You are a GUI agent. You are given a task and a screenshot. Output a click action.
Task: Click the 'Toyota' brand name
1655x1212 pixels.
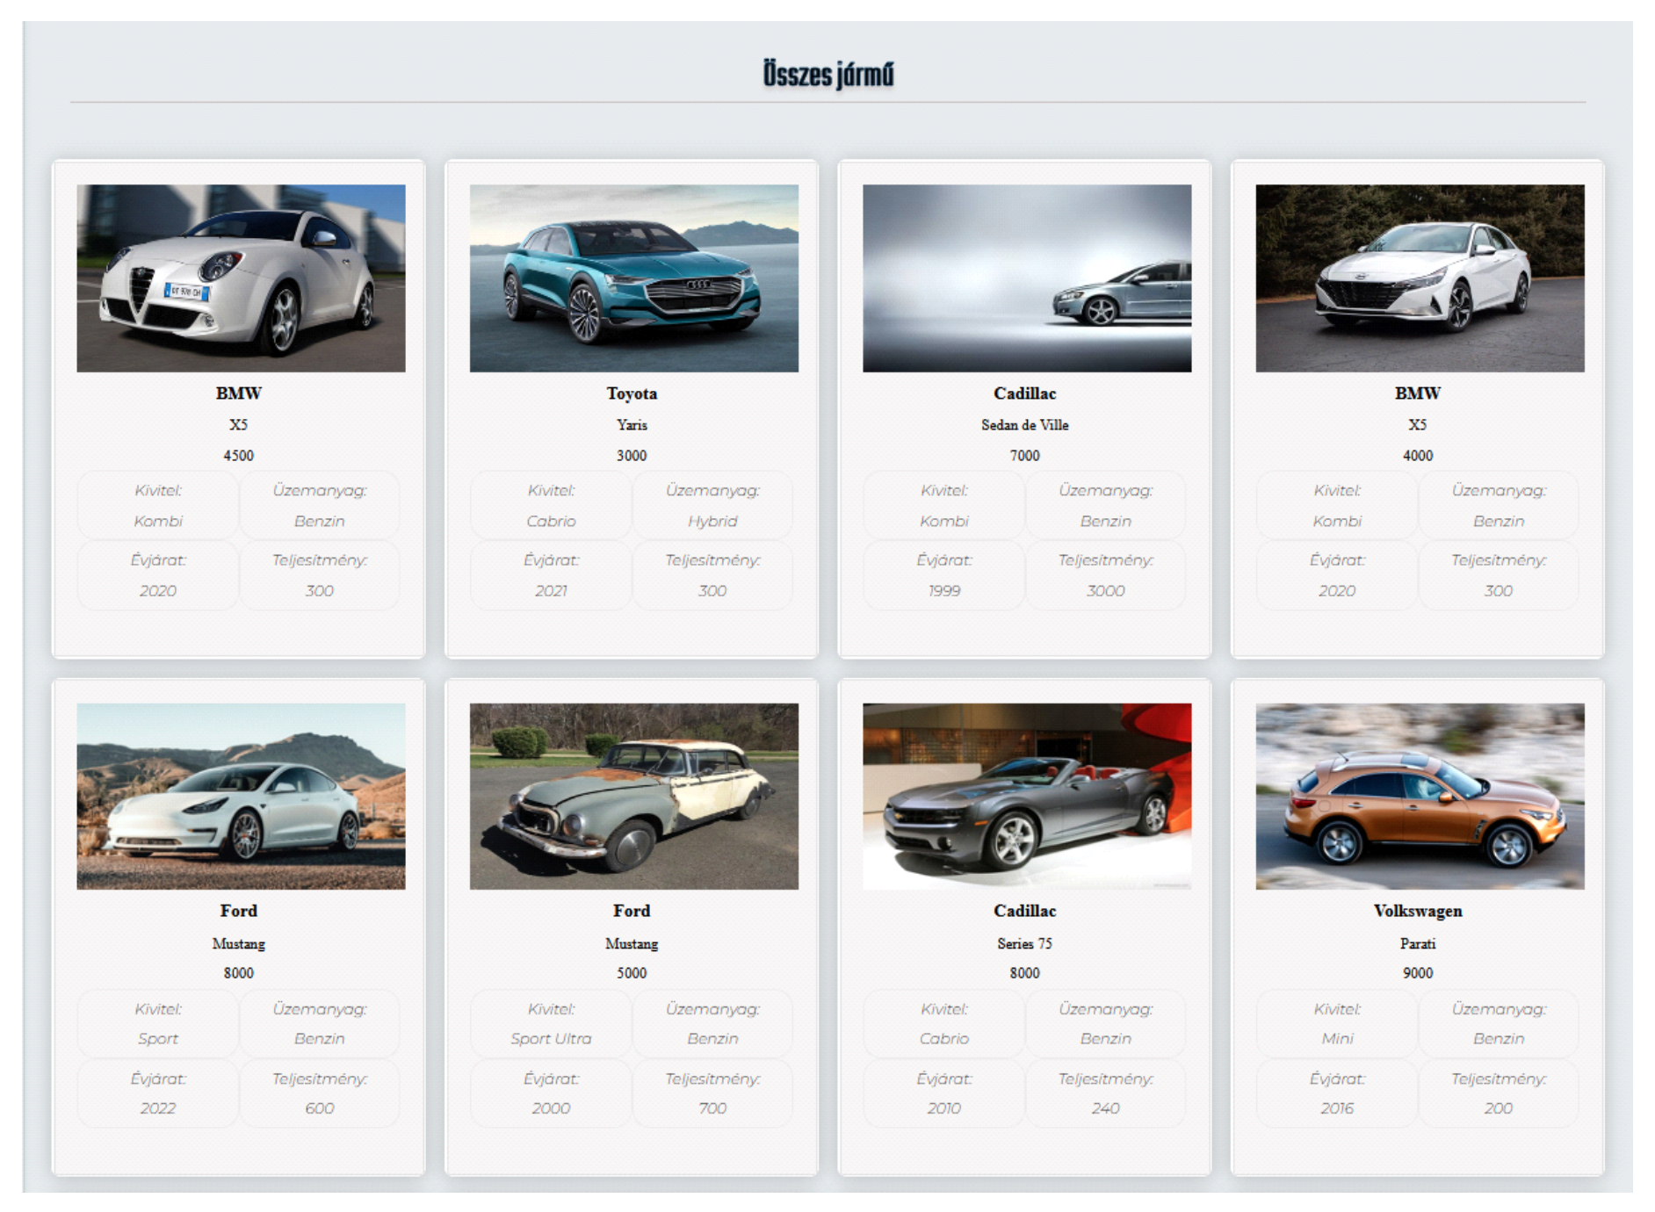point(632,393)
